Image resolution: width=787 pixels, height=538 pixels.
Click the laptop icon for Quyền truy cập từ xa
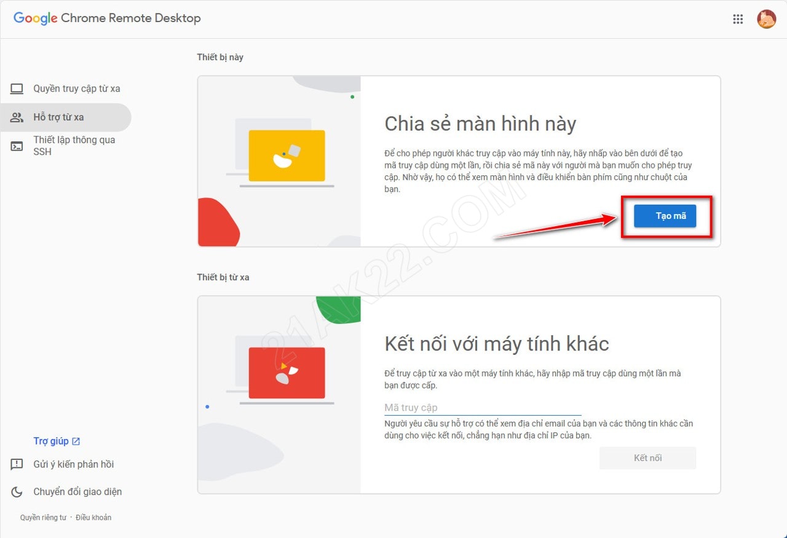click(17, 89)
